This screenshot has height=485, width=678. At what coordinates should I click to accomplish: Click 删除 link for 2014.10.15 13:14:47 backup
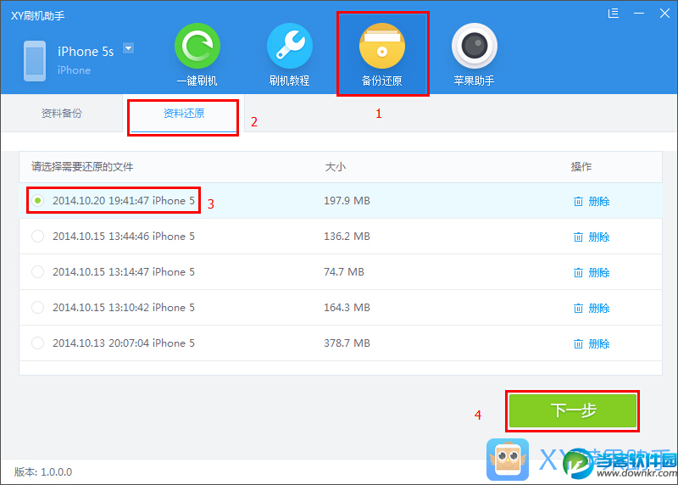[599, 272]
